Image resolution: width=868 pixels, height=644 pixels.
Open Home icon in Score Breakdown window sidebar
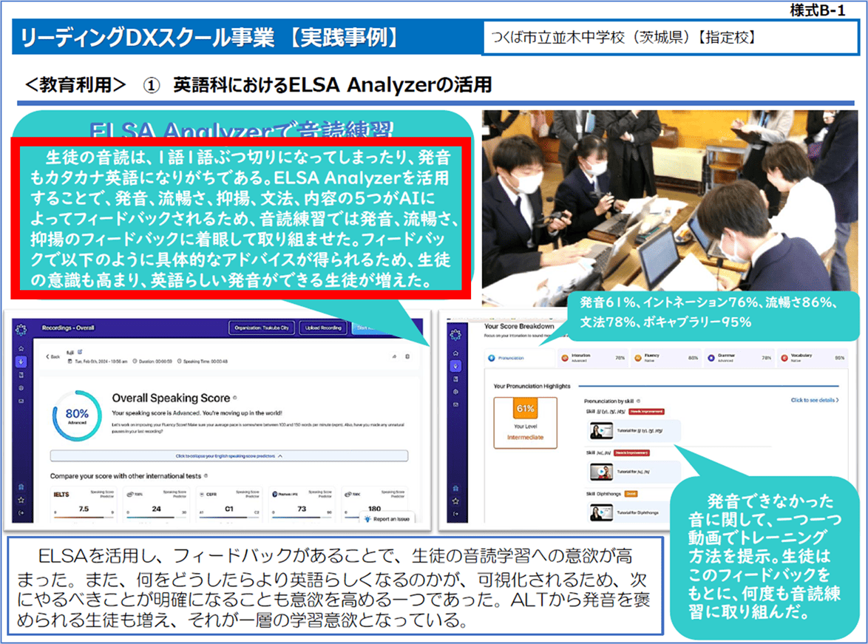click(x=455, y=353)
